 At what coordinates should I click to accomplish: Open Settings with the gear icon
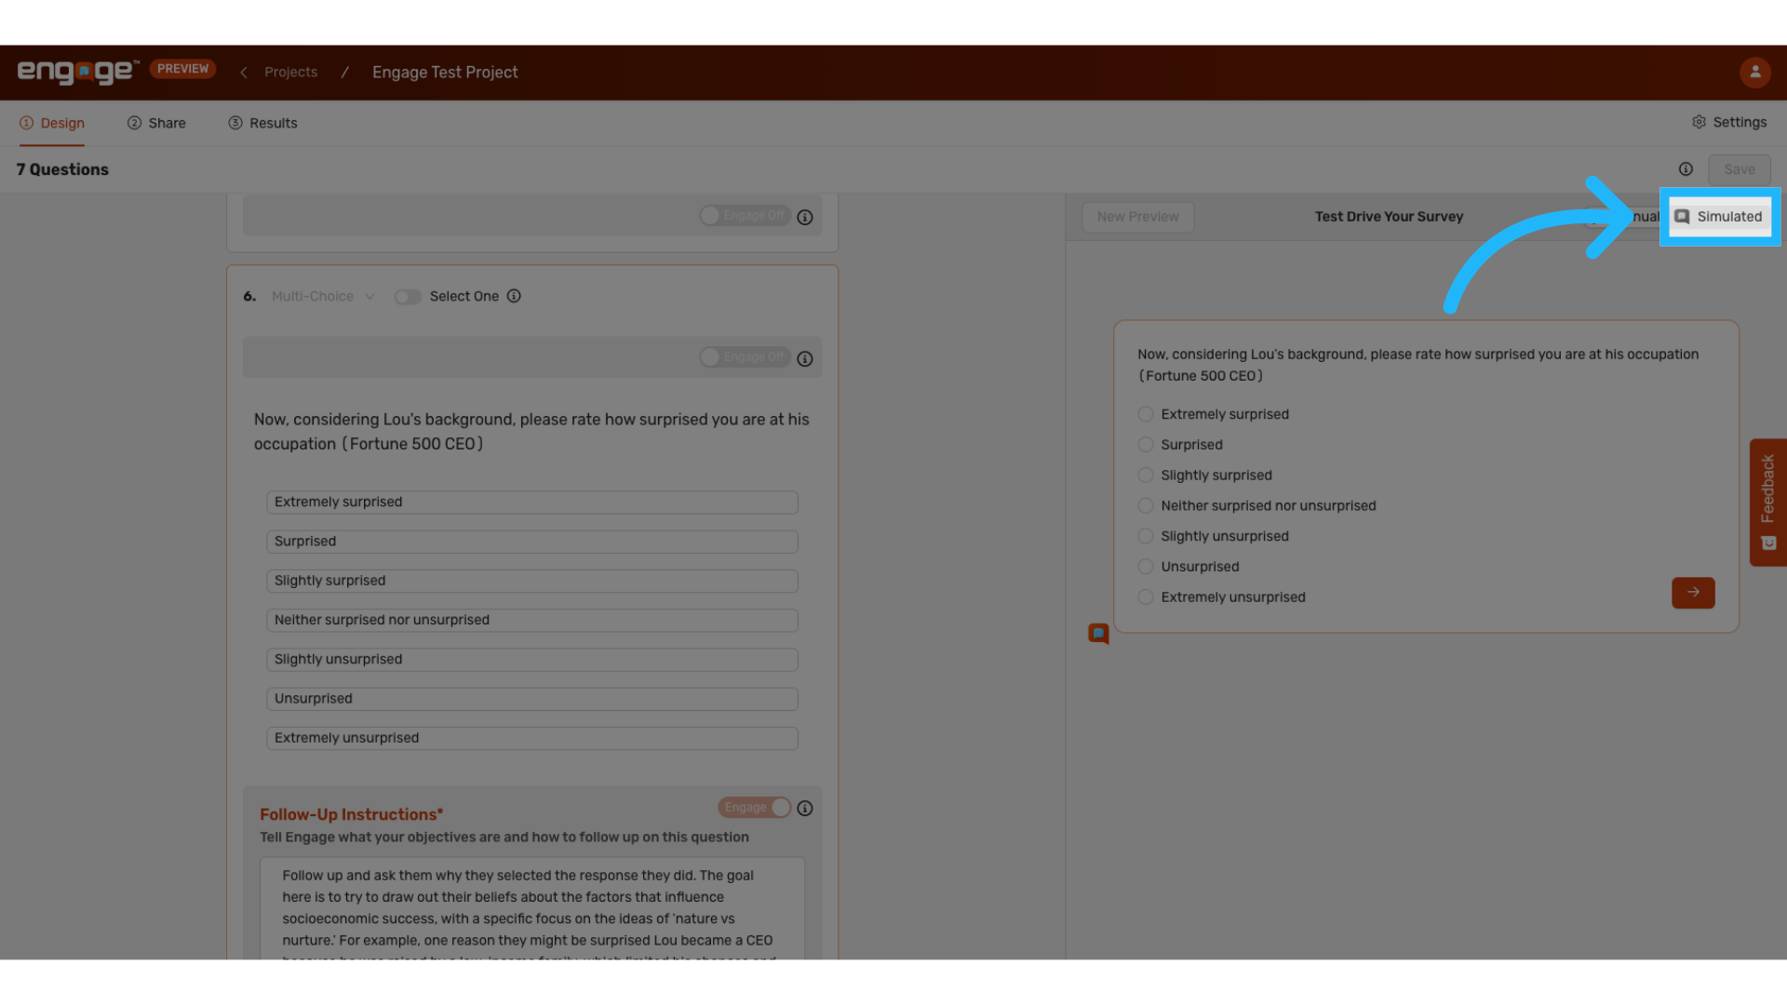coord(1728,122)
